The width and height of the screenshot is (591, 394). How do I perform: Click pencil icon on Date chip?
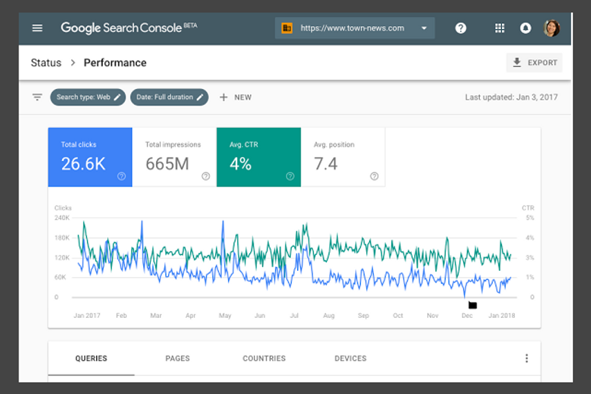200,97
